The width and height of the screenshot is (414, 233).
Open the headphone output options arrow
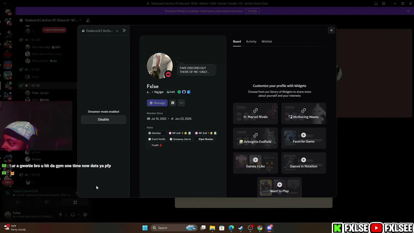78,215
